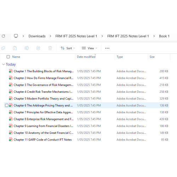Click the 149 KB size value
177x177 pixels.
[x=164, y=133]
